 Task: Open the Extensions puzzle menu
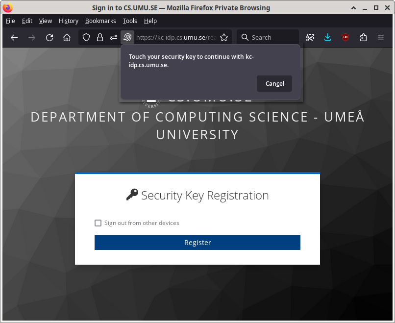[363, 37]
